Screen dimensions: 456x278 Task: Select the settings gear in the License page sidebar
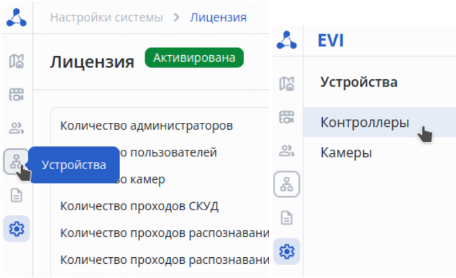point(16,229)
